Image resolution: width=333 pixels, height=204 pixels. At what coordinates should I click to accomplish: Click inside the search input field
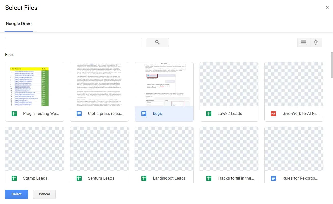[73, 42]
